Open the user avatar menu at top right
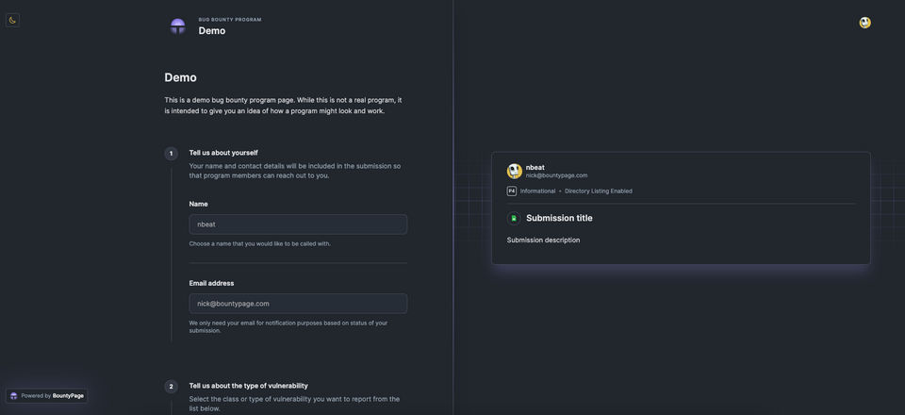This screenshot has width=905, height=415. click(x=864, y=23)
